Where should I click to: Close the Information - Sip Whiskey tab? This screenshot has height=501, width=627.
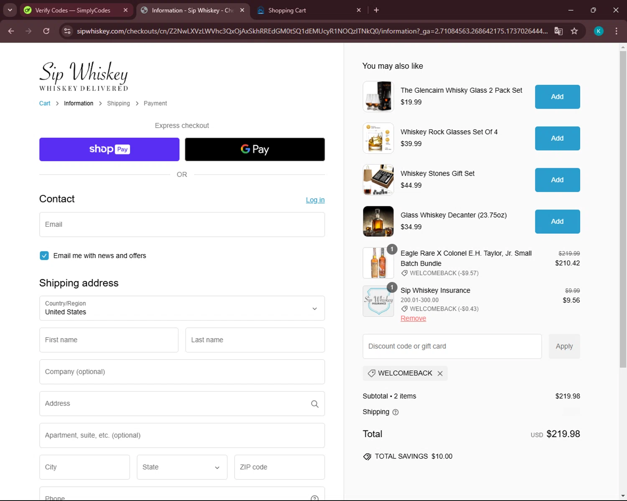click(x=242, y=10)
